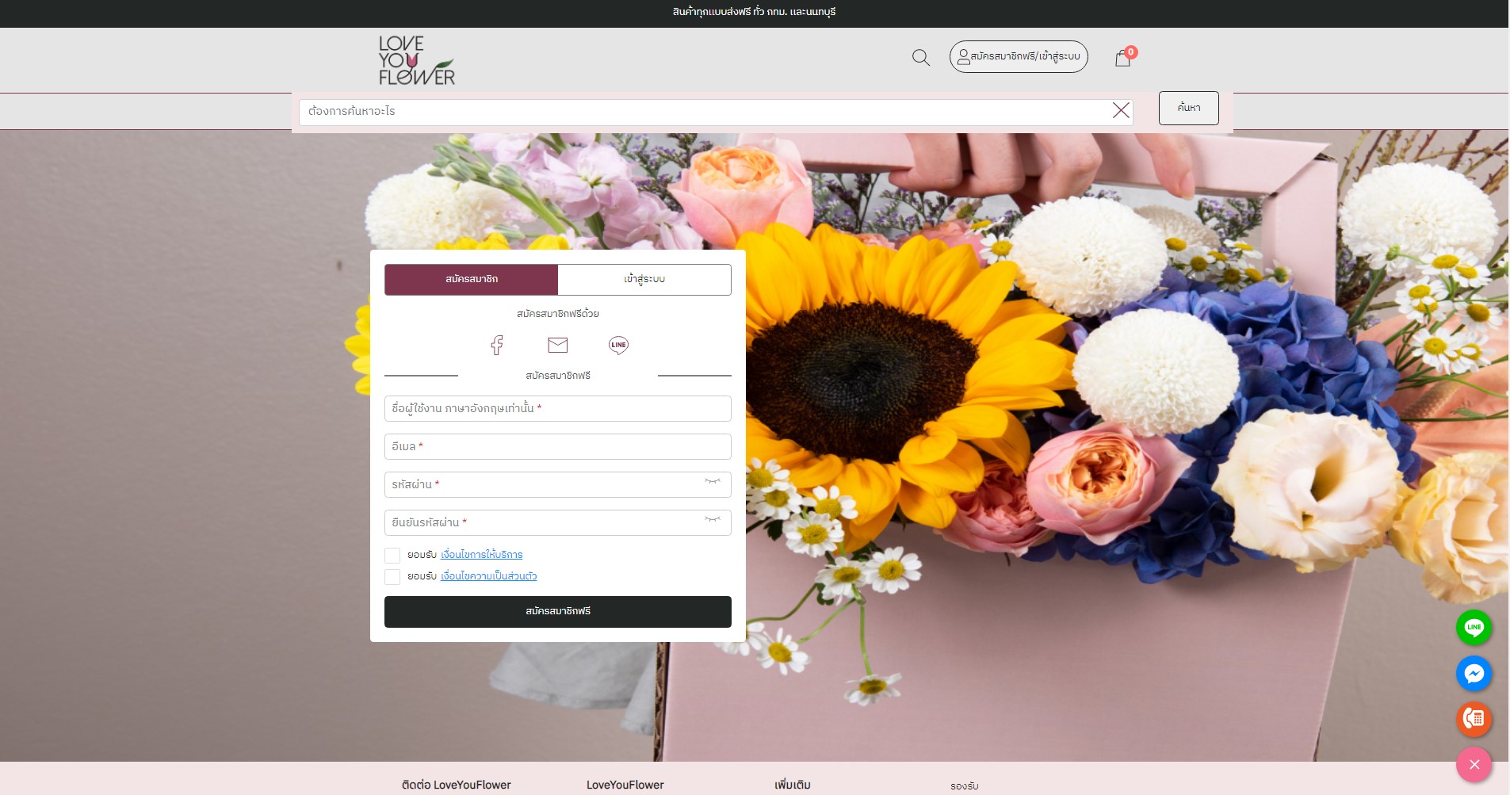
Task: Close floating contact buttons with pink X
Action: (1474, 765)
